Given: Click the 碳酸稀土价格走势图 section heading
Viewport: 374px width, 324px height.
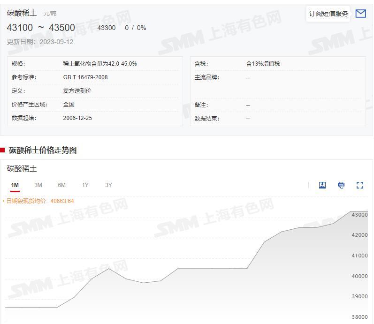Looking at the screenshot, I should coord(43,150).
